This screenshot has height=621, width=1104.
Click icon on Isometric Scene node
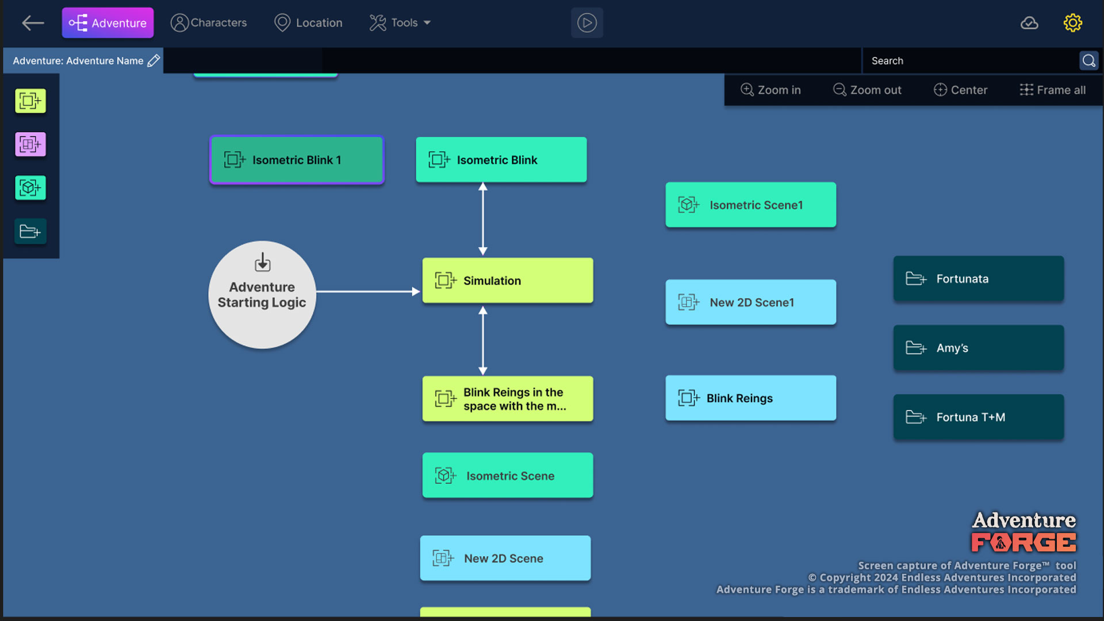pos(446,476)
